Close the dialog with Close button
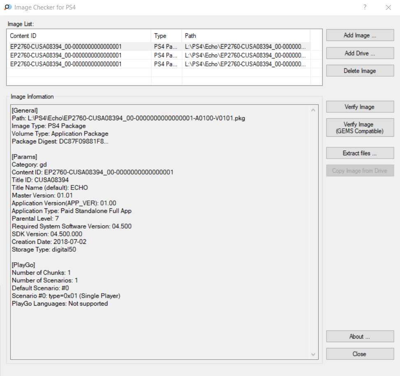The width and height of the screenshot is (400, 376). [x=360, y=354]
